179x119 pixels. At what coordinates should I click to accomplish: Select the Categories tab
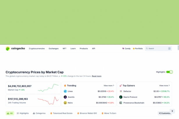coord(39,113)
